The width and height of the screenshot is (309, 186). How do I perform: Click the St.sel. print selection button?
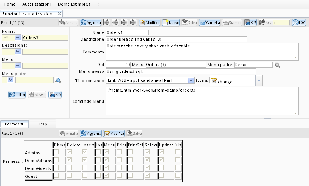click(x=37, y=94)
